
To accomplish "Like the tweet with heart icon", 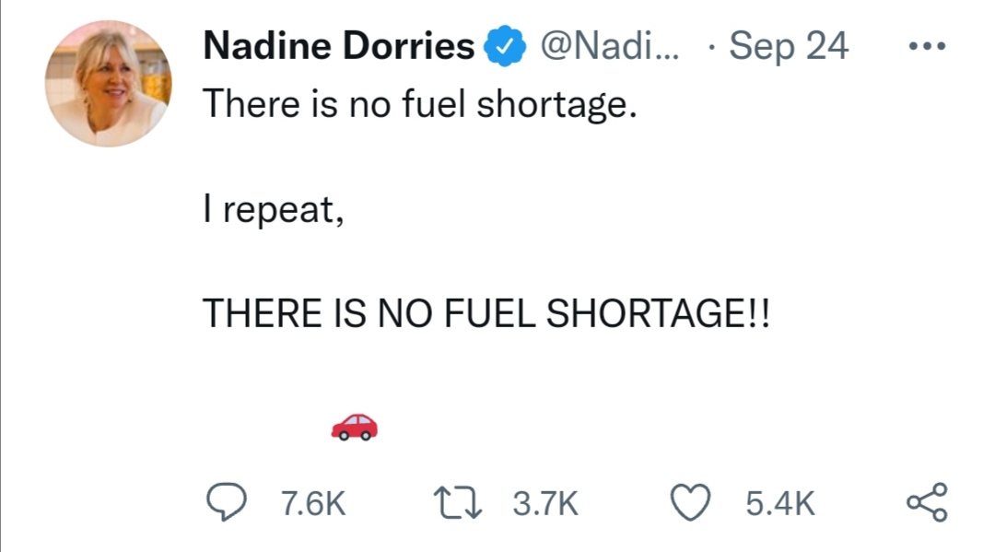I will [691, 502].
